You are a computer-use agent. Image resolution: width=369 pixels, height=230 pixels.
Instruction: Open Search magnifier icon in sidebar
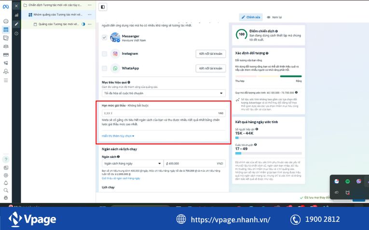(x=6, y=191)
